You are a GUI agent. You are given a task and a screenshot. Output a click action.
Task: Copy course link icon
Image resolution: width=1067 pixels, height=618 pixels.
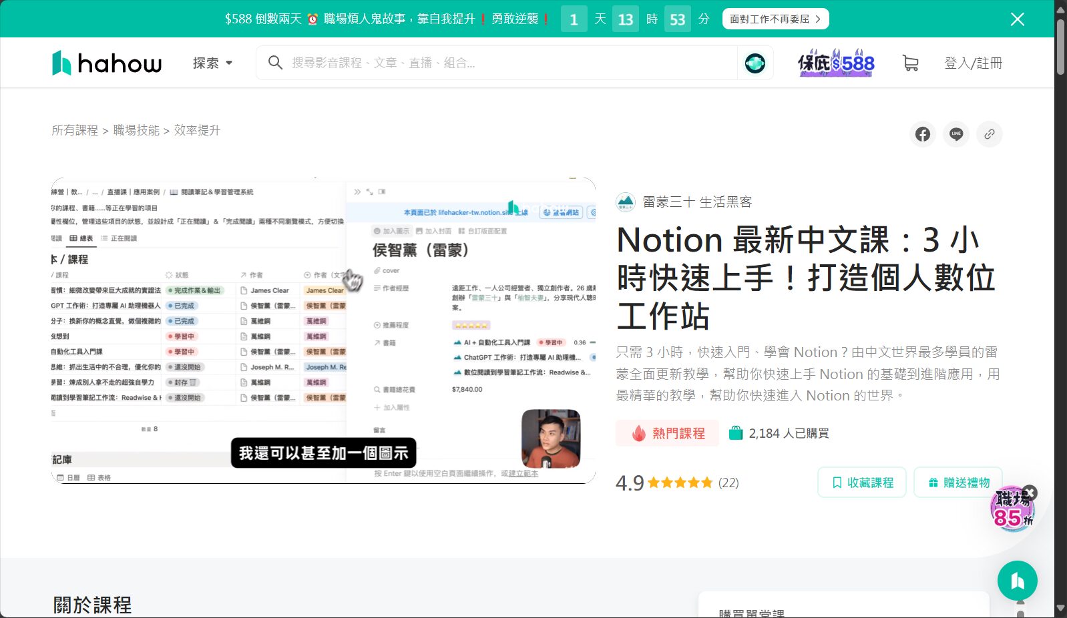coord(989,134)
